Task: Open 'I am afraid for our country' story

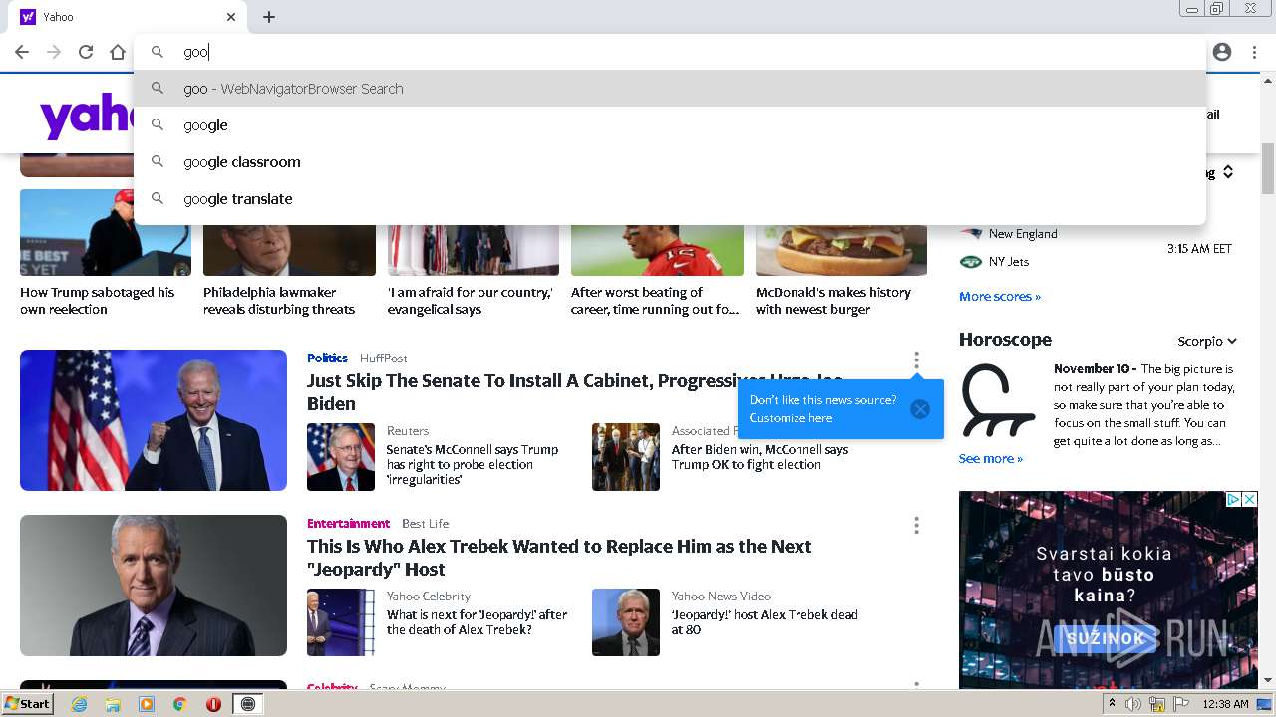Action: (x=471, y=301)
